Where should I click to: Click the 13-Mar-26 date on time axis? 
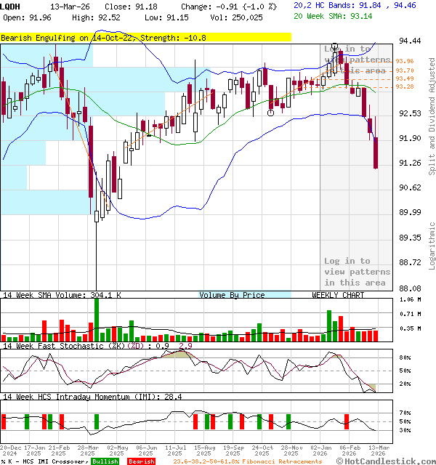(x=376, y=448)
